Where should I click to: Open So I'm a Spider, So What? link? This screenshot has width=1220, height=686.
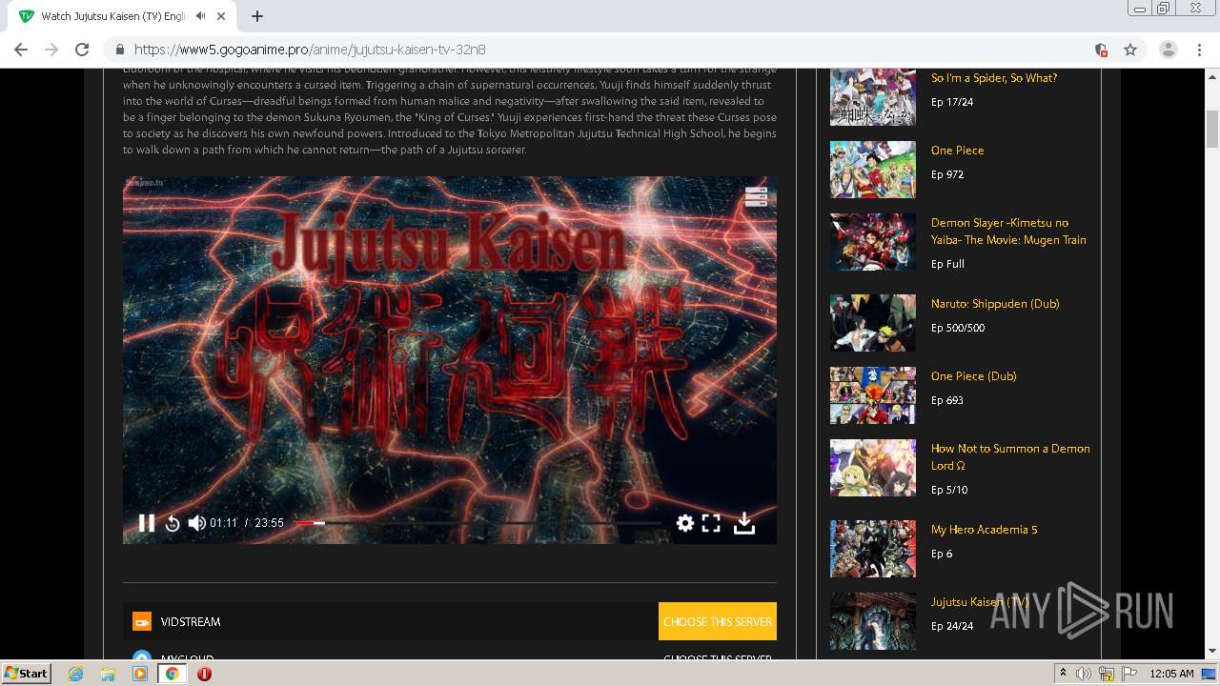[x=994, y=78]
